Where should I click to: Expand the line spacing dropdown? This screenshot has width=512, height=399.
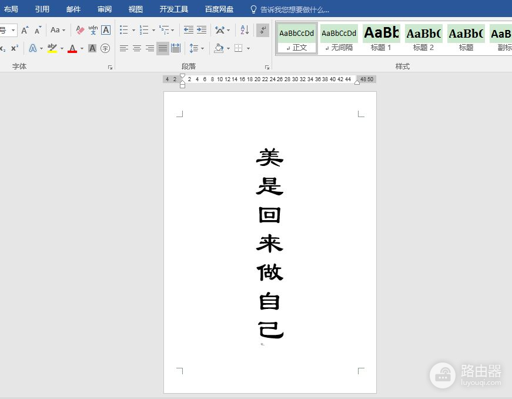(x=203, y=48)
